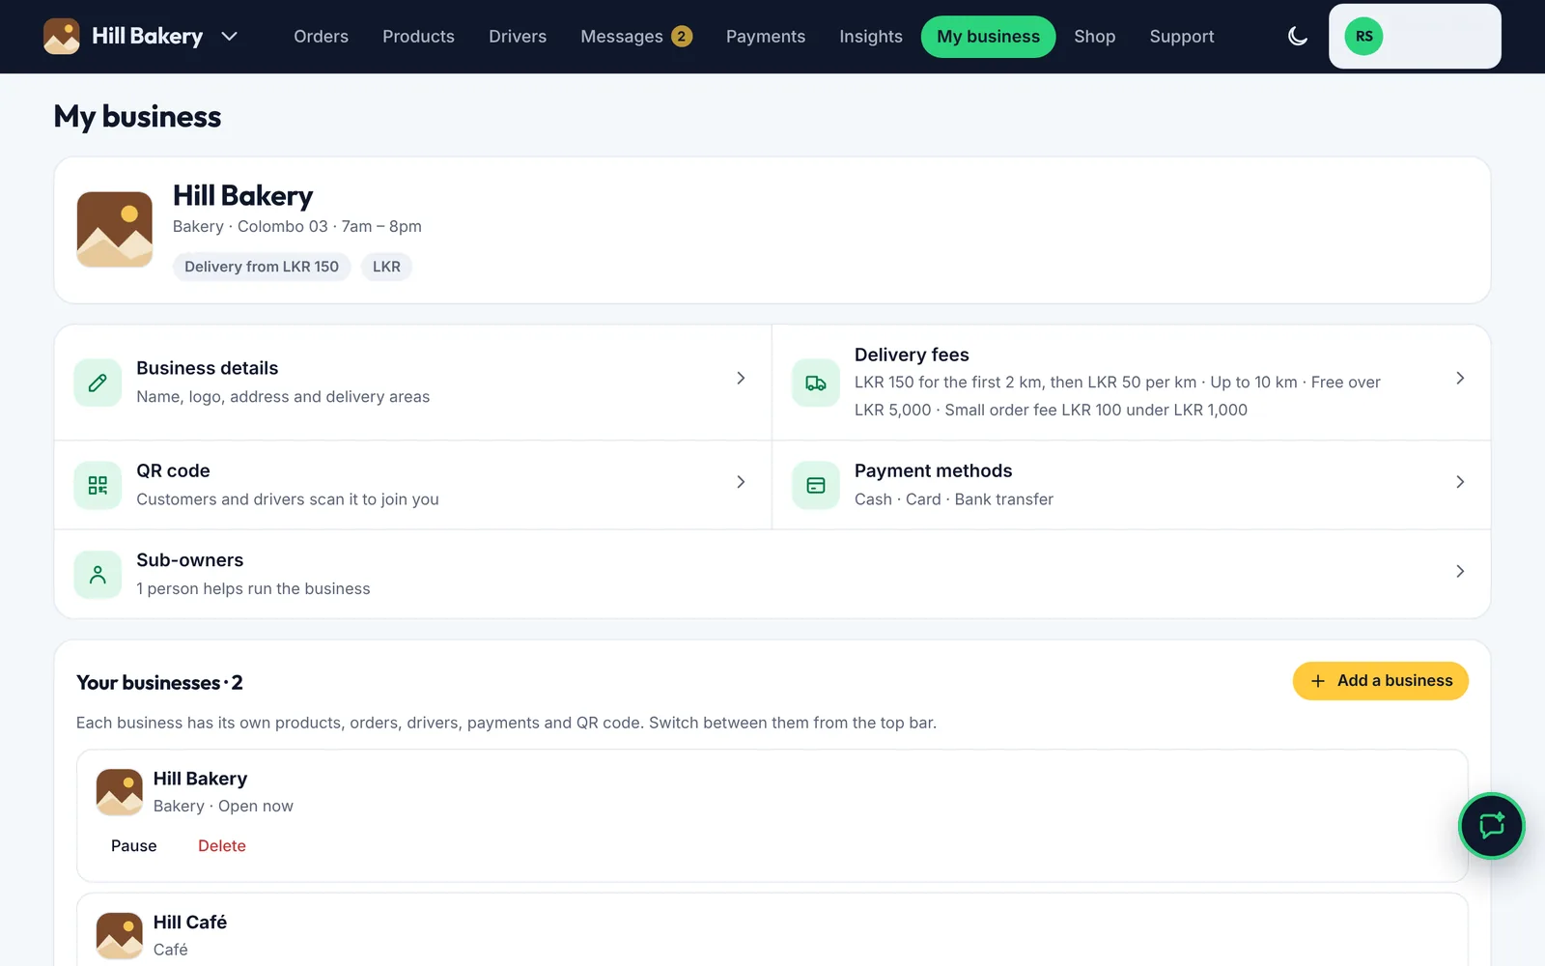The image size is (1545, 966).
Task: Click the pencil icon for Business details
Action: point(98,383)
